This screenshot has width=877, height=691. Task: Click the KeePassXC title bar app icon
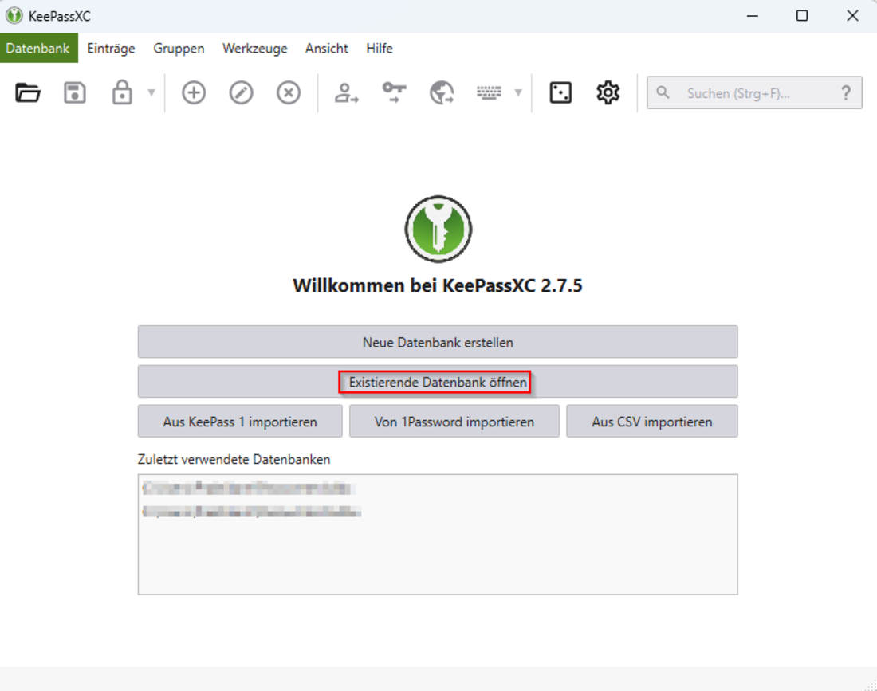pyautogui.click(x=14, y=16)
